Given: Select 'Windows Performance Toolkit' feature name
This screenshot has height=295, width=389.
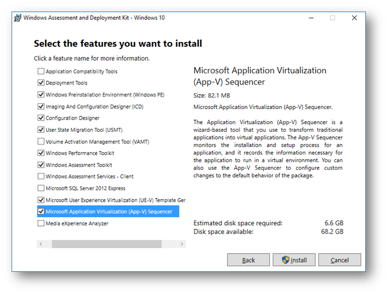Looking at the screenshot, I should [x=80, y=153].
